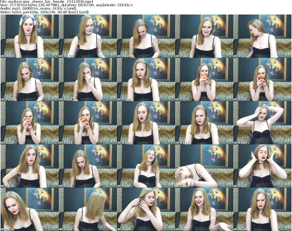Click the 'Audio: mp3, 16000 Hz' header line
Image resolution: width=292 pixels, height=231 pixels.
coord(38,9)
